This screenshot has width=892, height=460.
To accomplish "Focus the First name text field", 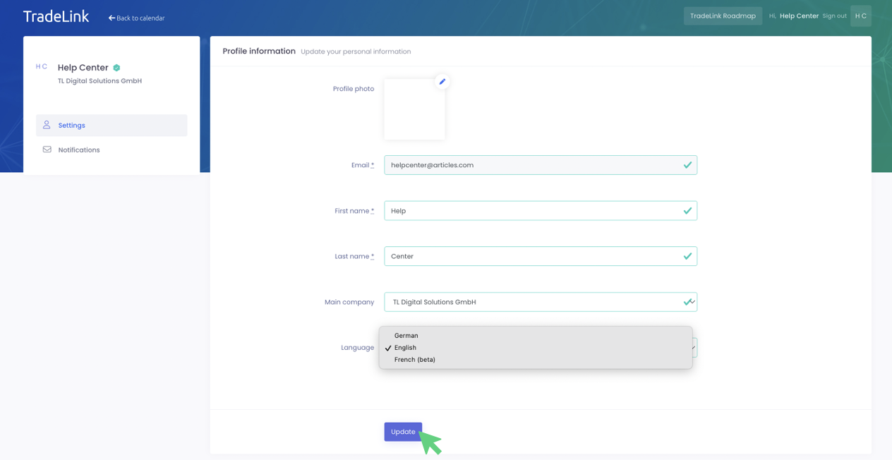I will [533, 211].
